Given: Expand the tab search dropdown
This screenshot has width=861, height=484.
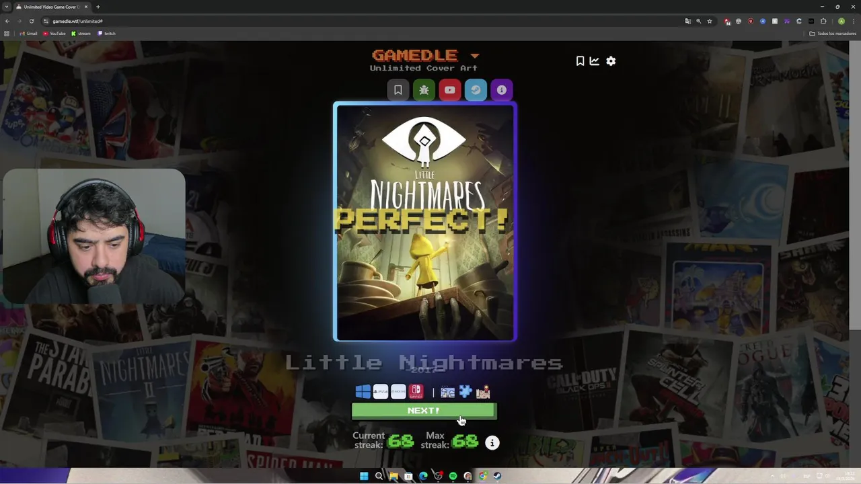Looking at the screenshot, I should [x=7, y=7].
